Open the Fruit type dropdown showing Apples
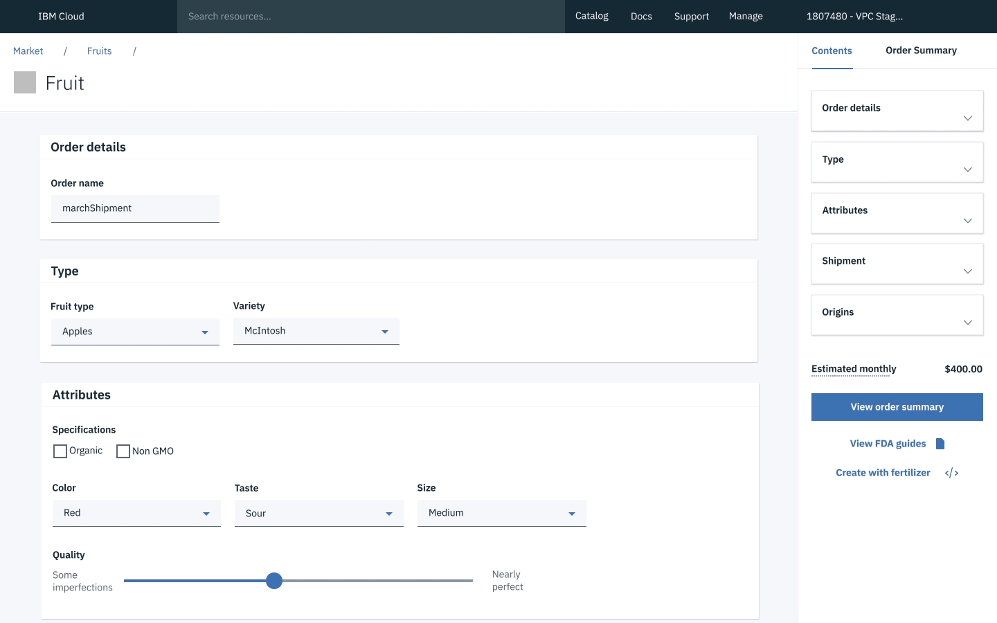This screenshot has width=997, height=623. [135, 332]
